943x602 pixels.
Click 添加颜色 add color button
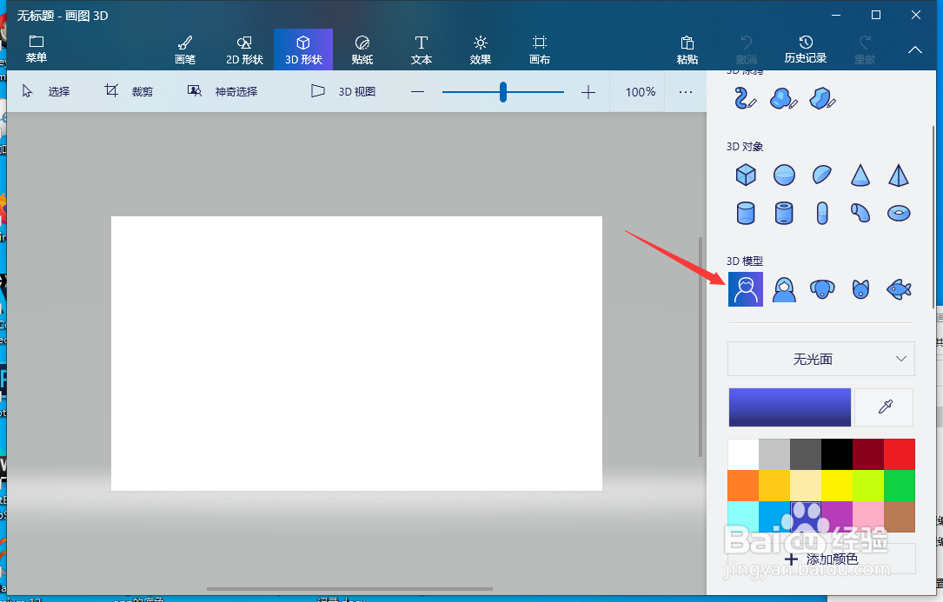tap(821, 559)
